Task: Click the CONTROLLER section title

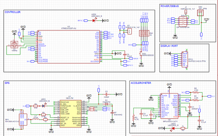Action: [13, 12]
